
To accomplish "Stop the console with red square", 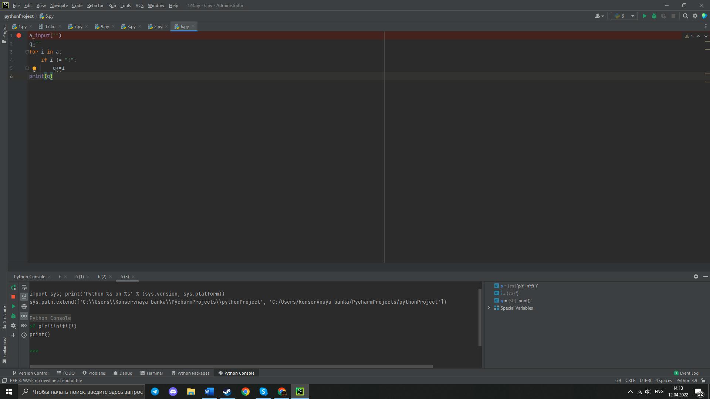I will tap(13, 297).
